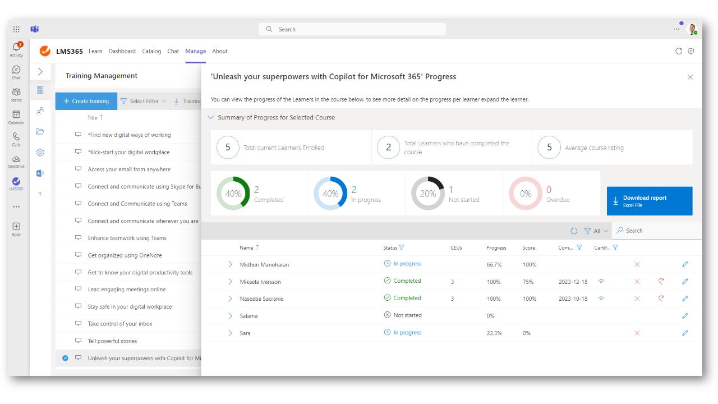The image size is (718, 404).
Task: Filter the Completed date column
Action: pos(579,247)
